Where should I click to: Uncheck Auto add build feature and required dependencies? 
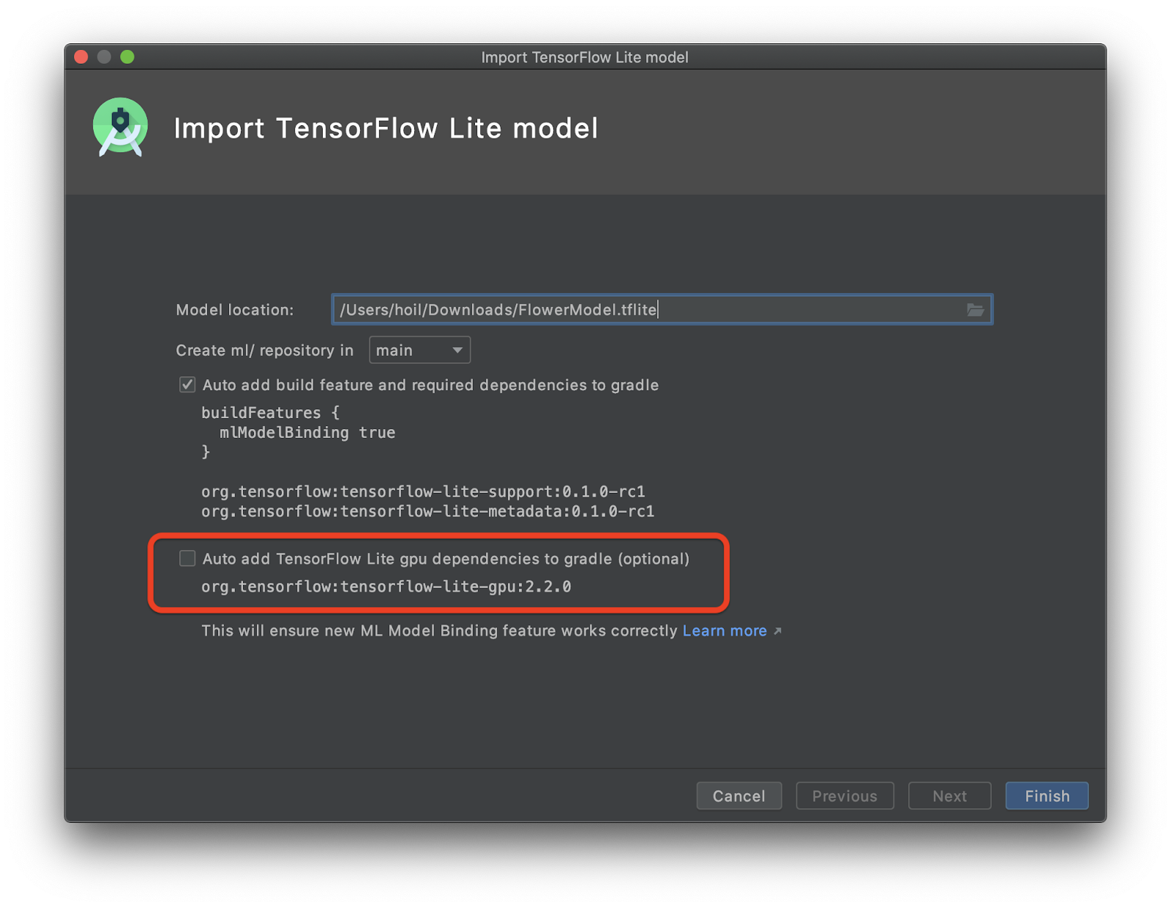coord(187,385)
